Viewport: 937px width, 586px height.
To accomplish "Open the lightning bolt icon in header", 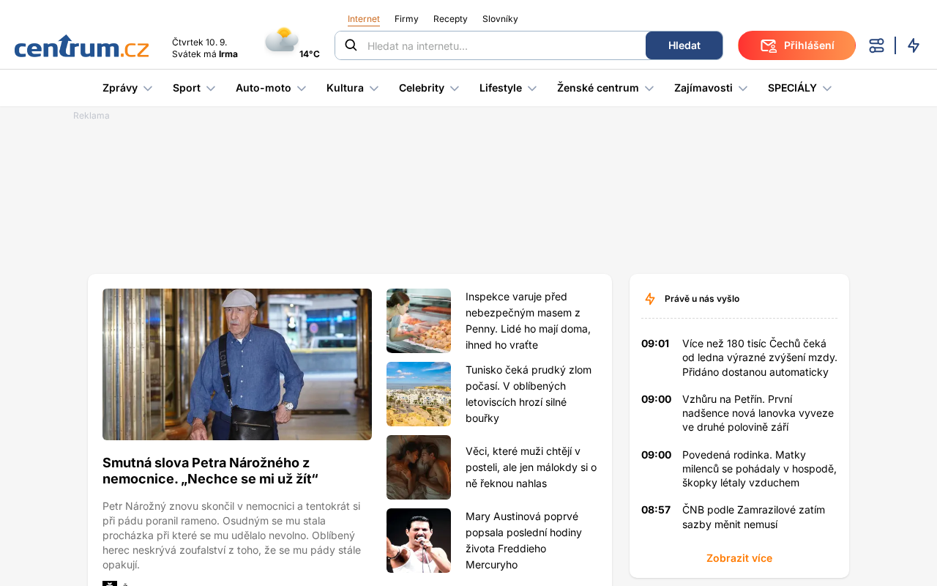I will tap(914, 45).
